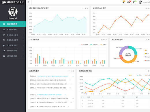Open the task list icon with the green badge
150x112 pixels.
coord(134,2)
